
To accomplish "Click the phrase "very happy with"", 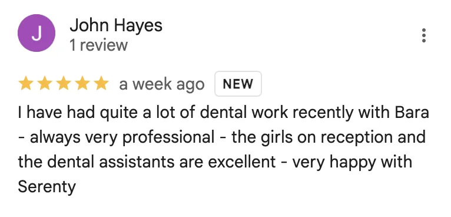I will pyautogui.click(x=352, y=163).
